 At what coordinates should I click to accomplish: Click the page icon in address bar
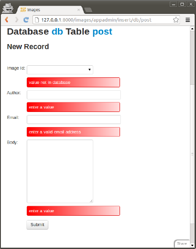tap(37, 20)
